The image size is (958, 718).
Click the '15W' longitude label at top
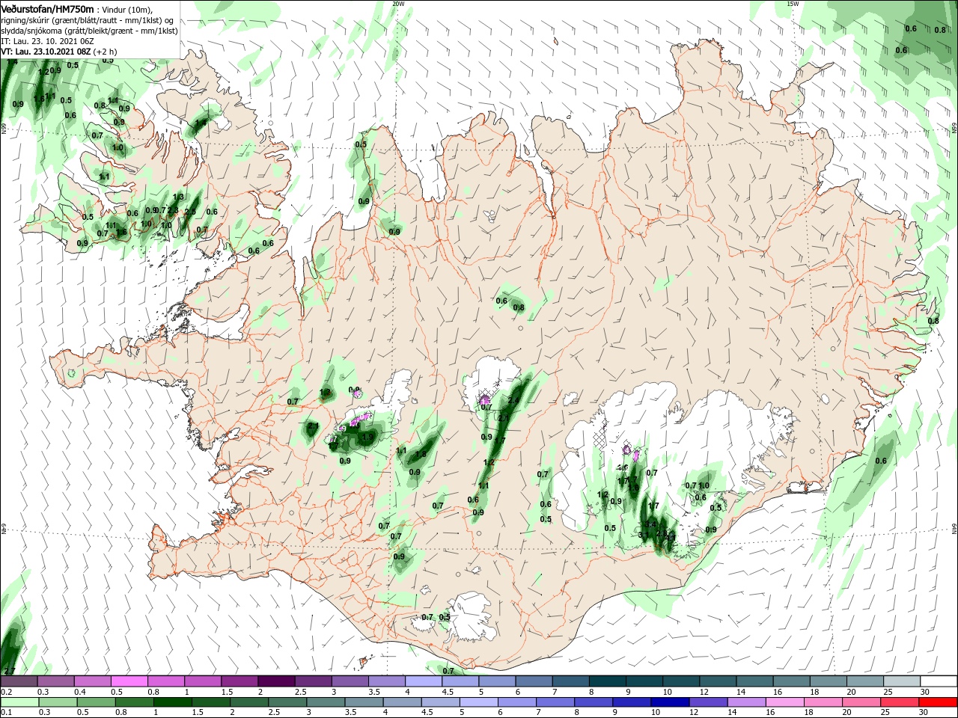pos(792,4)
